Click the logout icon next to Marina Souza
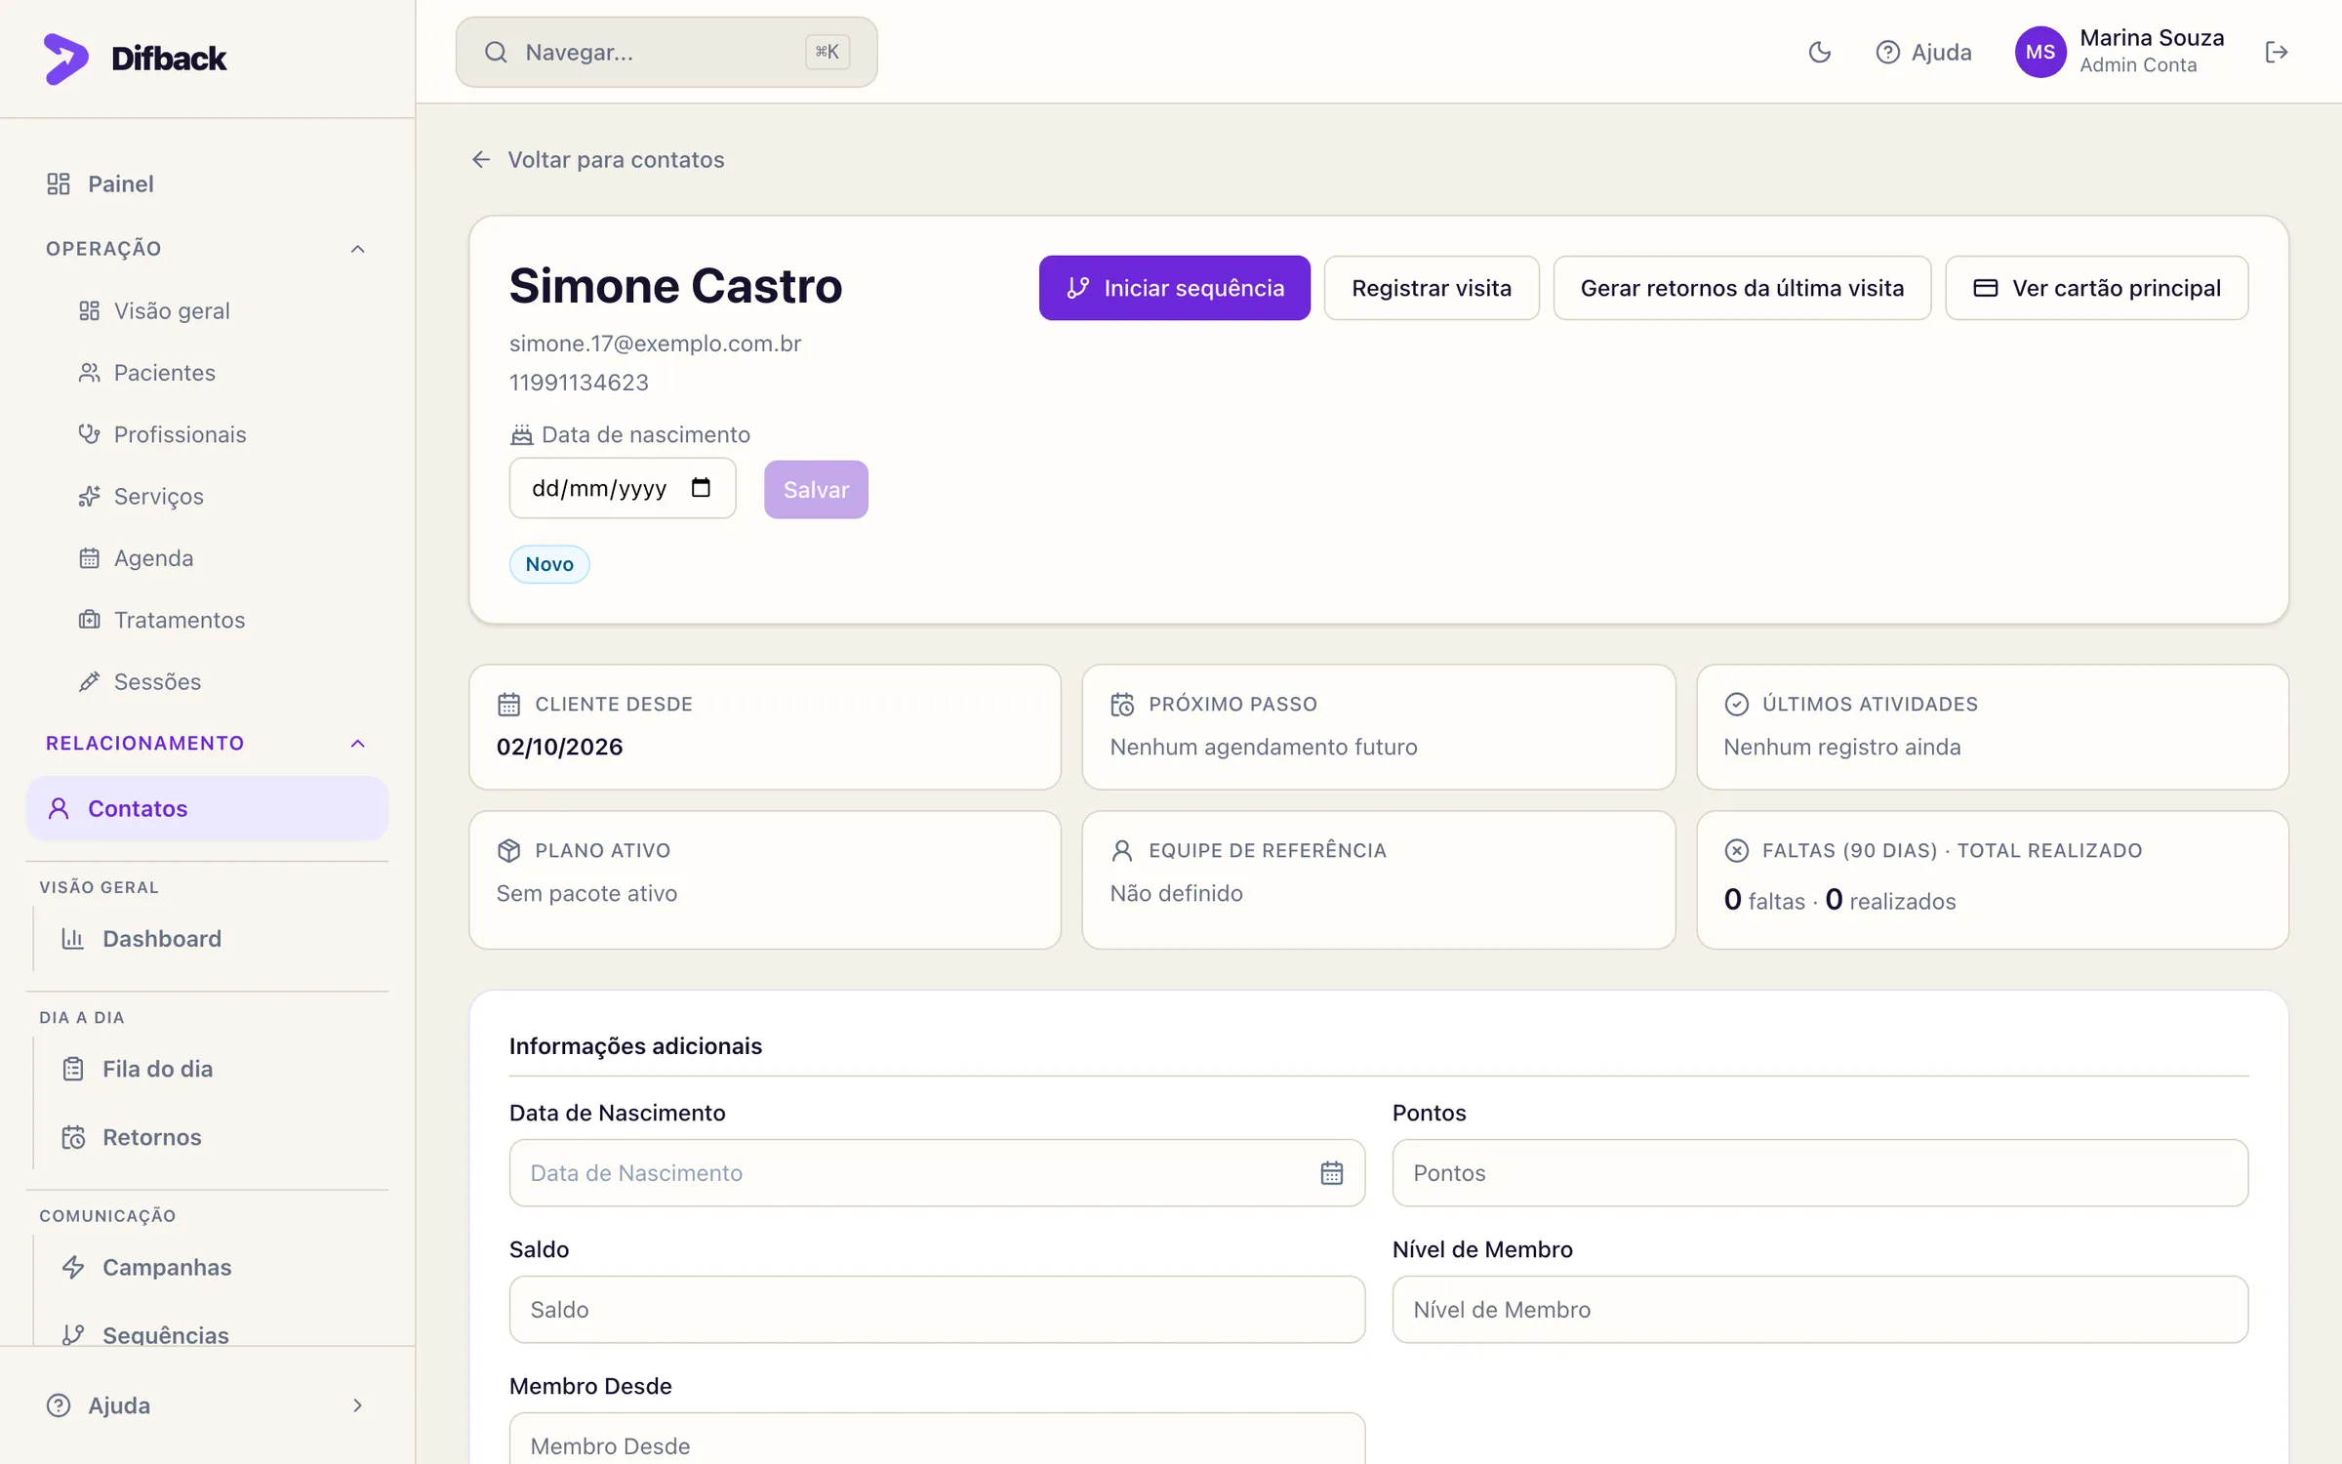This screenshot has width=2342, height=1464. (2276, 52)
